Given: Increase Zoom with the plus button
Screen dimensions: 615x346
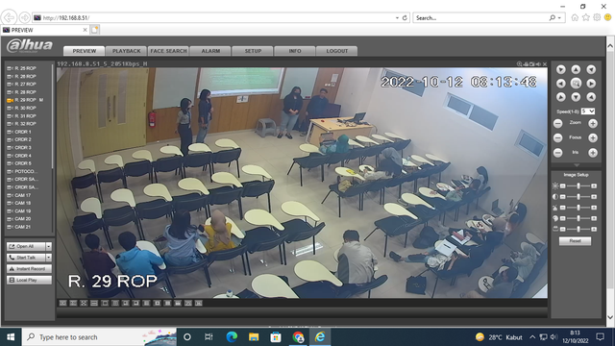Looking at the screenshot, I should [593, 124].
